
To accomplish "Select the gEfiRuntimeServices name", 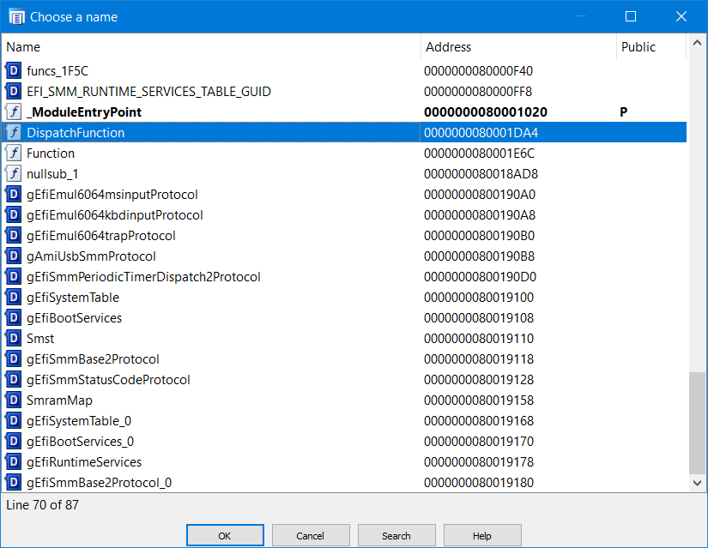I will pos(84,461).
